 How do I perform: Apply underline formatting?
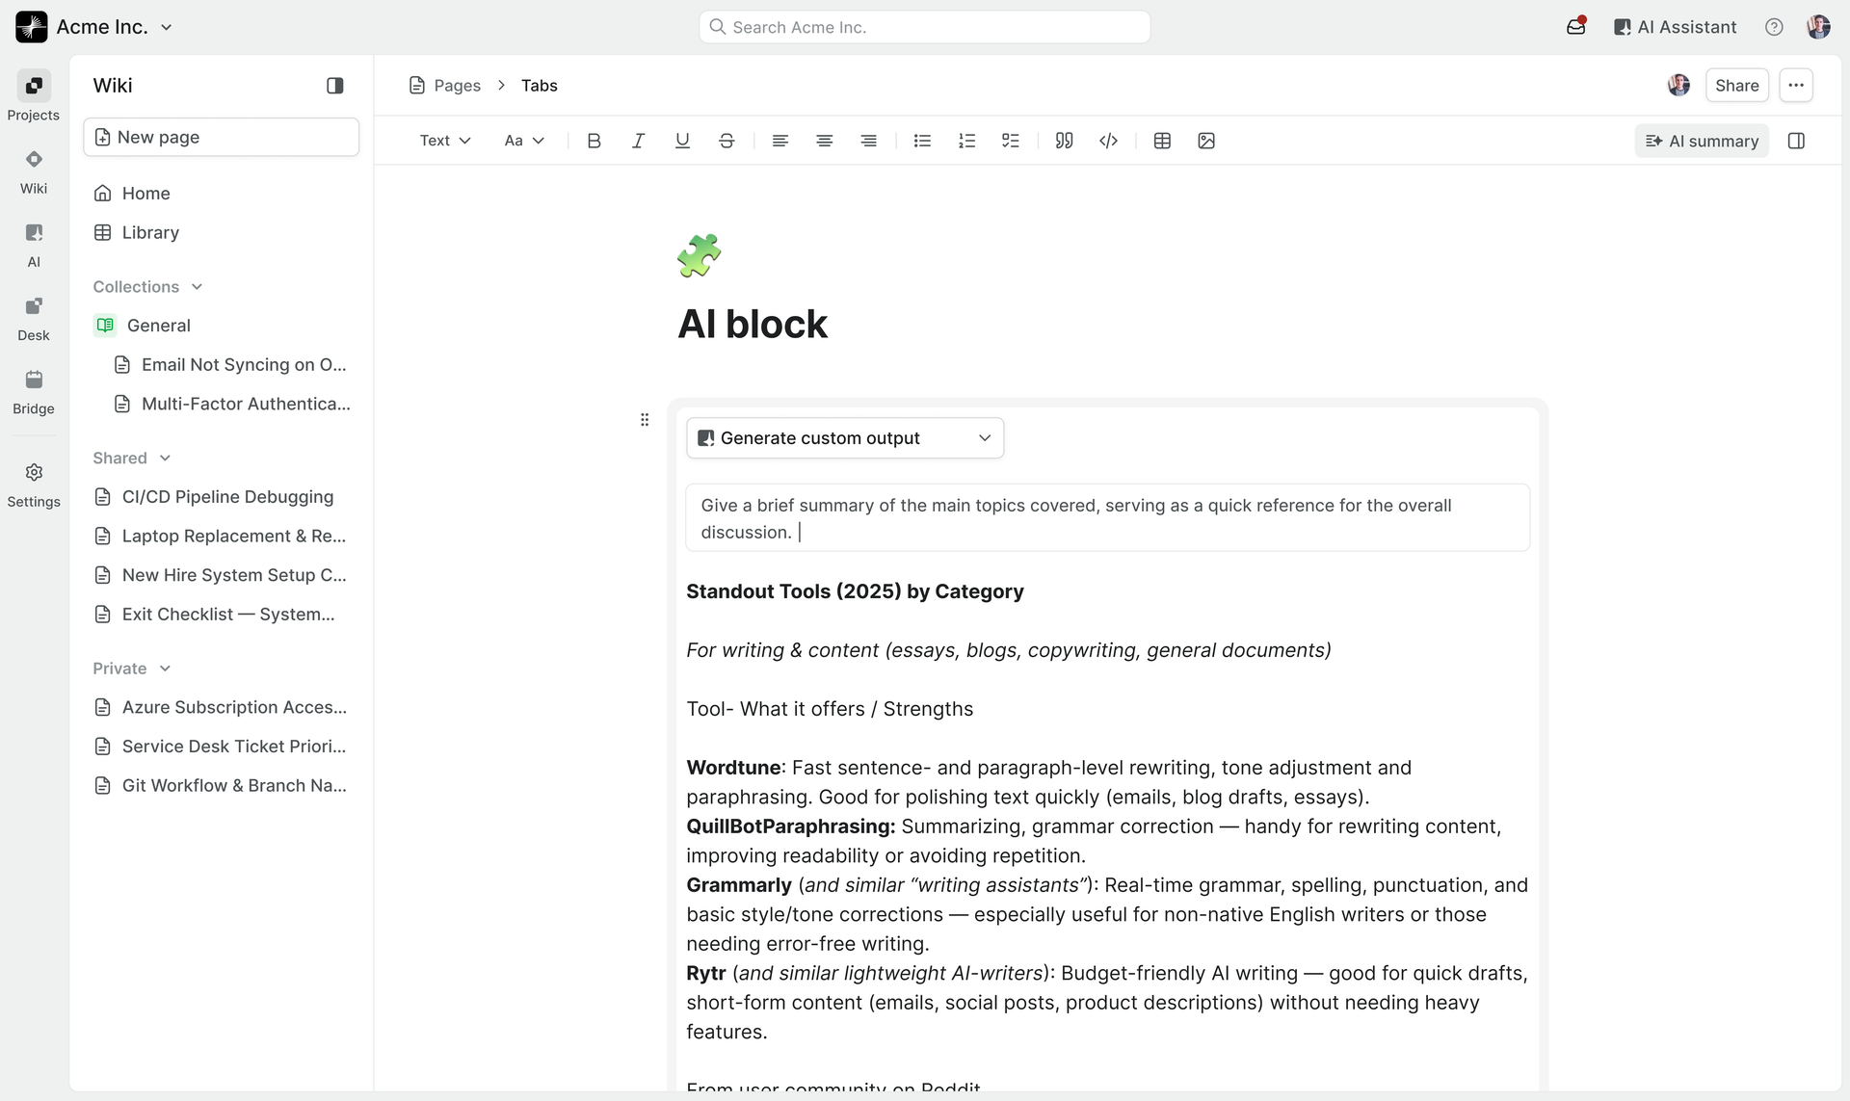[x=682, y=141]
